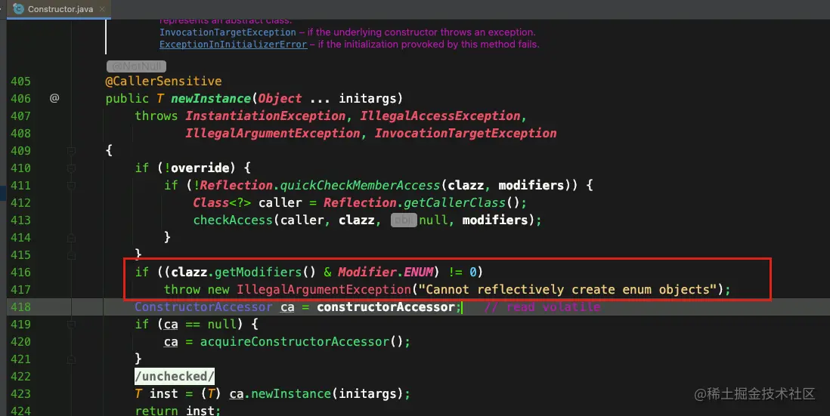Click the override variable on line 410
830x416 pixels.
(200, 168)
